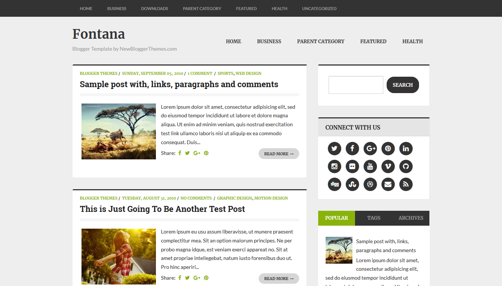This screenshot has height=286, width=502.
Task: Open the LinkedIn social icon
Action: pyautogui.click(x=406, y=149)
